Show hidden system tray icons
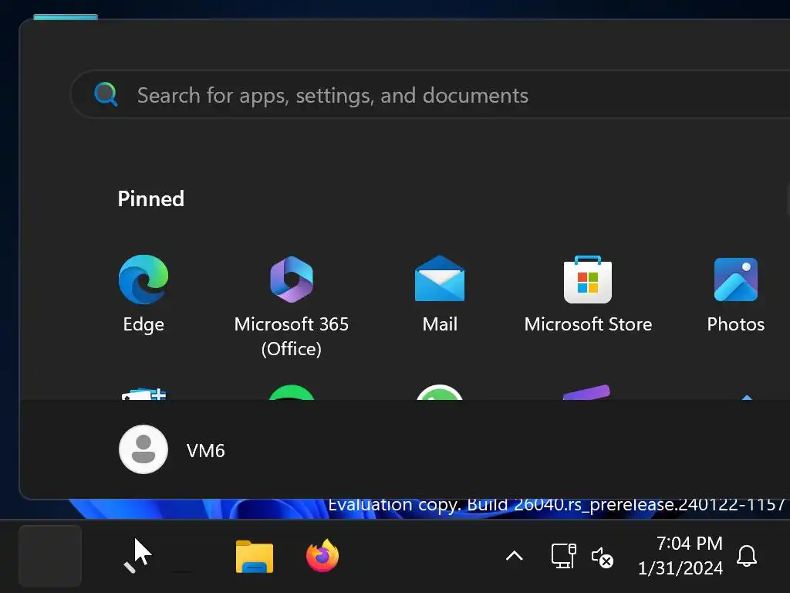790x593 pixels. [x=515, y=556]
